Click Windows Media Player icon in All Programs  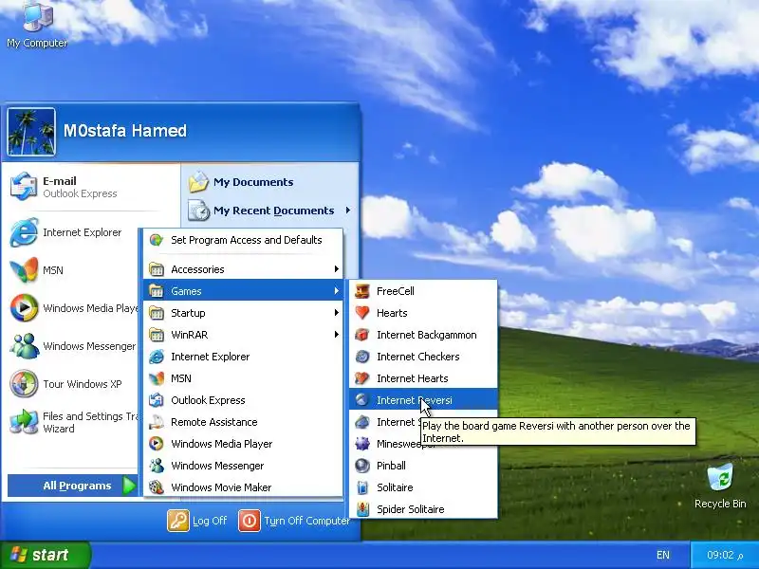[x=157, y=444]
